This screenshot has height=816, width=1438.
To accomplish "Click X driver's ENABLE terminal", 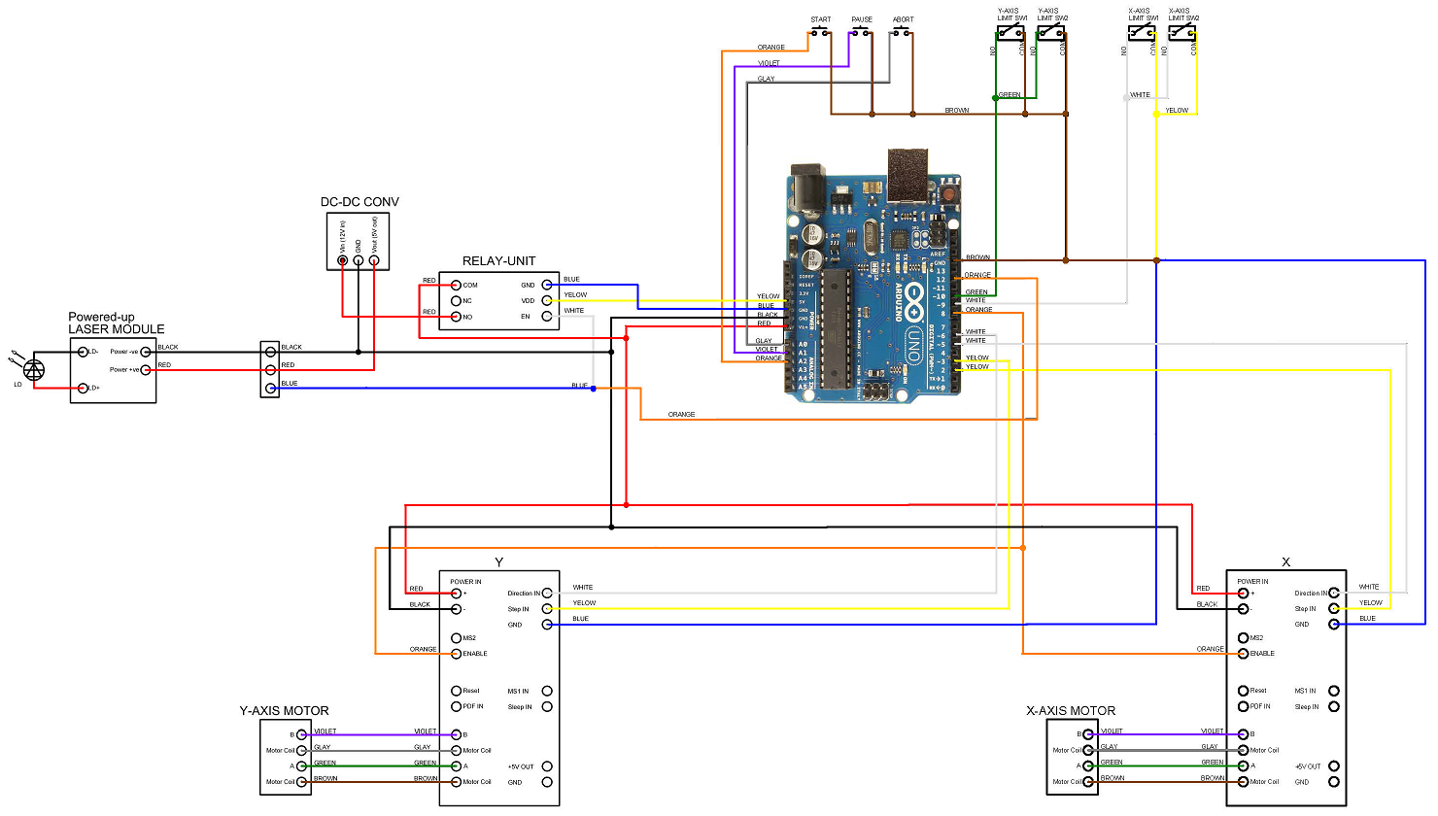I will [x=1243, y=654].
